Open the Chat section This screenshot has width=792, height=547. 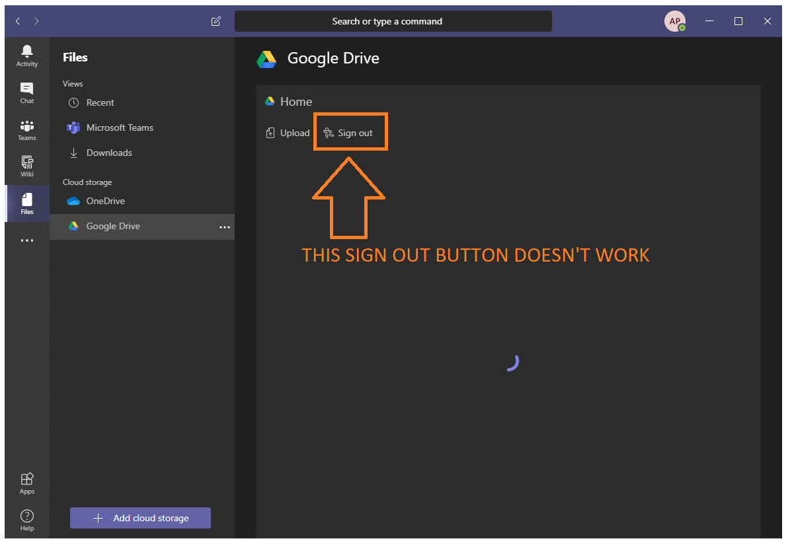(x=26, y=93)
